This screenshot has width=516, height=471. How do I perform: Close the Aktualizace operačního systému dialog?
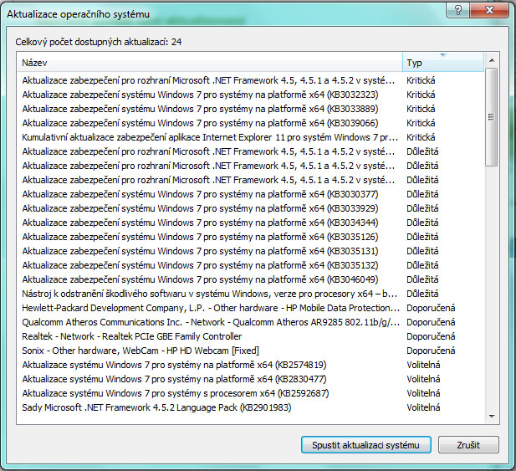click(490, 10)
